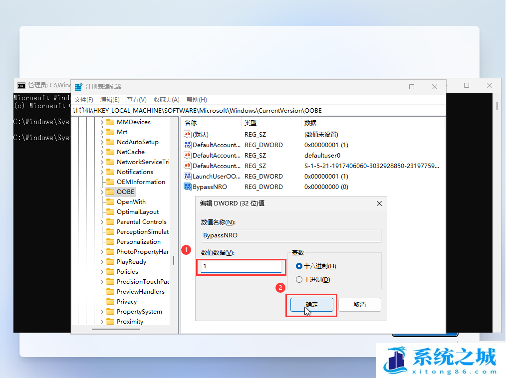This screenshot has width=506, height=378.
Task: Click the 数值数据 value input field
Action: 241,266
